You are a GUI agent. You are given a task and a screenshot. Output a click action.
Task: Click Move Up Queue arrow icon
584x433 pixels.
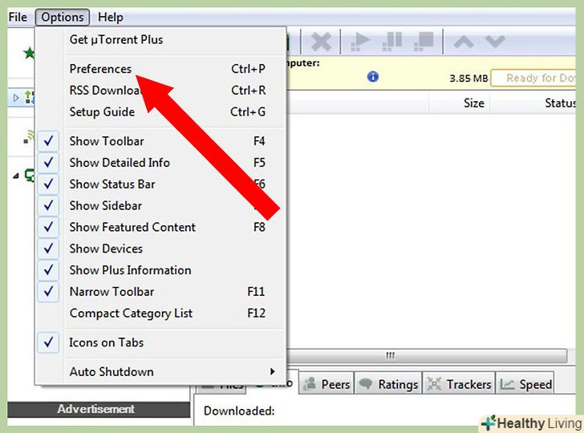click(464, 42)
